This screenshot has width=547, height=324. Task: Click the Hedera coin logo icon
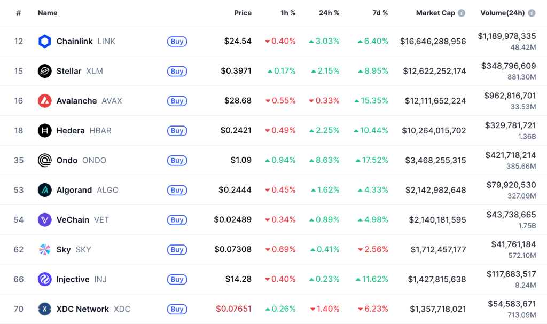(45, 131)
